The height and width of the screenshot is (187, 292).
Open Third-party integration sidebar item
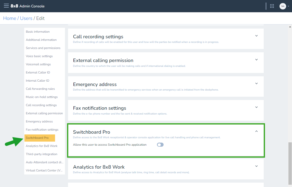[42, 154]
